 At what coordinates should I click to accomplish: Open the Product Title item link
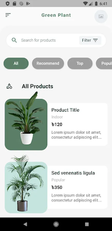click(x=65, y=110)
